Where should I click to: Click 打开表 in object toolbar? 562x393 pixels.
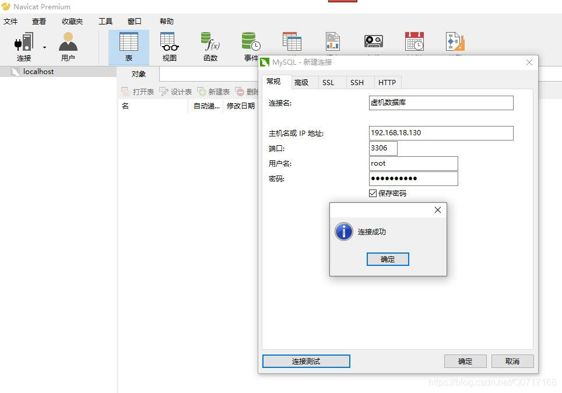(x=138, y=92)
